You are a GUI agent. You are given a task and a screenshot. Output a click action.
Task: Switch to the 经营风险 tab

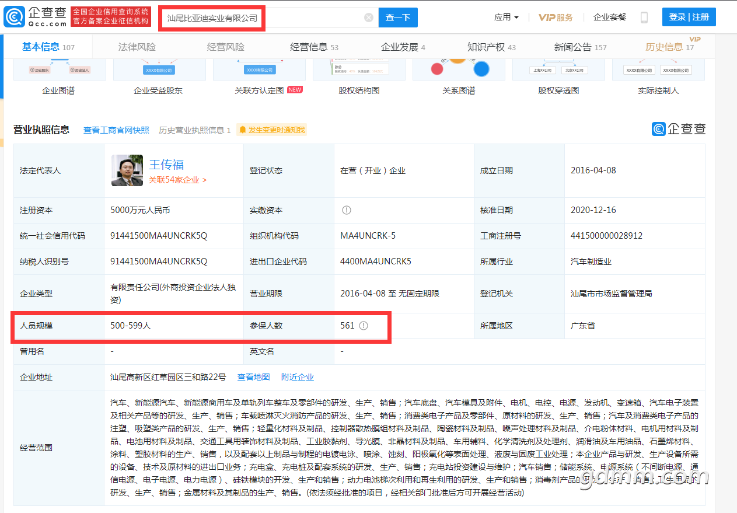click(x=225, y=47)
